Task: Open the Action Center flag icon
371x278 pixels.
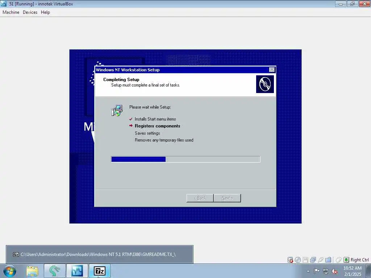Action: pyautogui.click(x=316, y=271)
